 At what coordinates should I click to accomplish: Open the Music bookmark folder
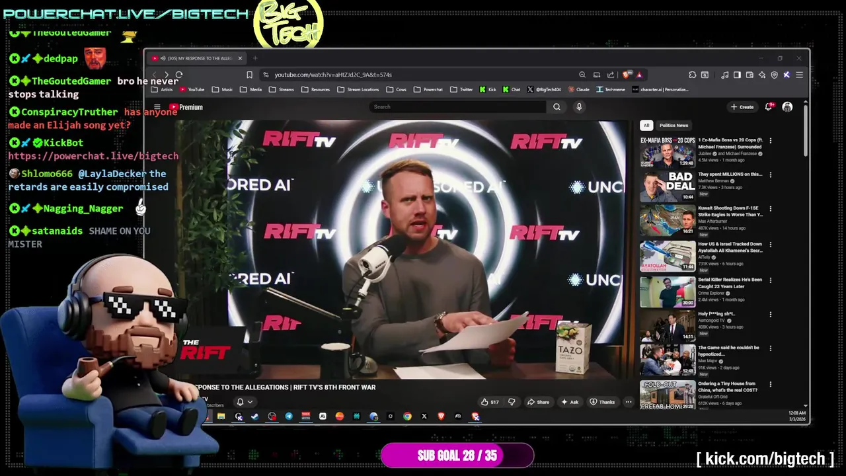(222, 89)
